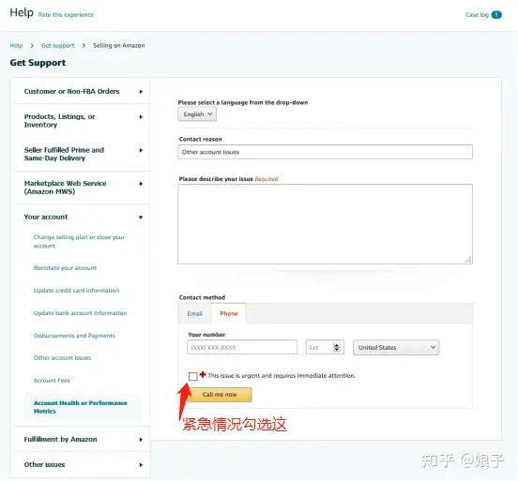This screenshot has width=518, height=482.
Task: Click the describe your issue text area
Action: pyautogui.click(x=325, y=224)
